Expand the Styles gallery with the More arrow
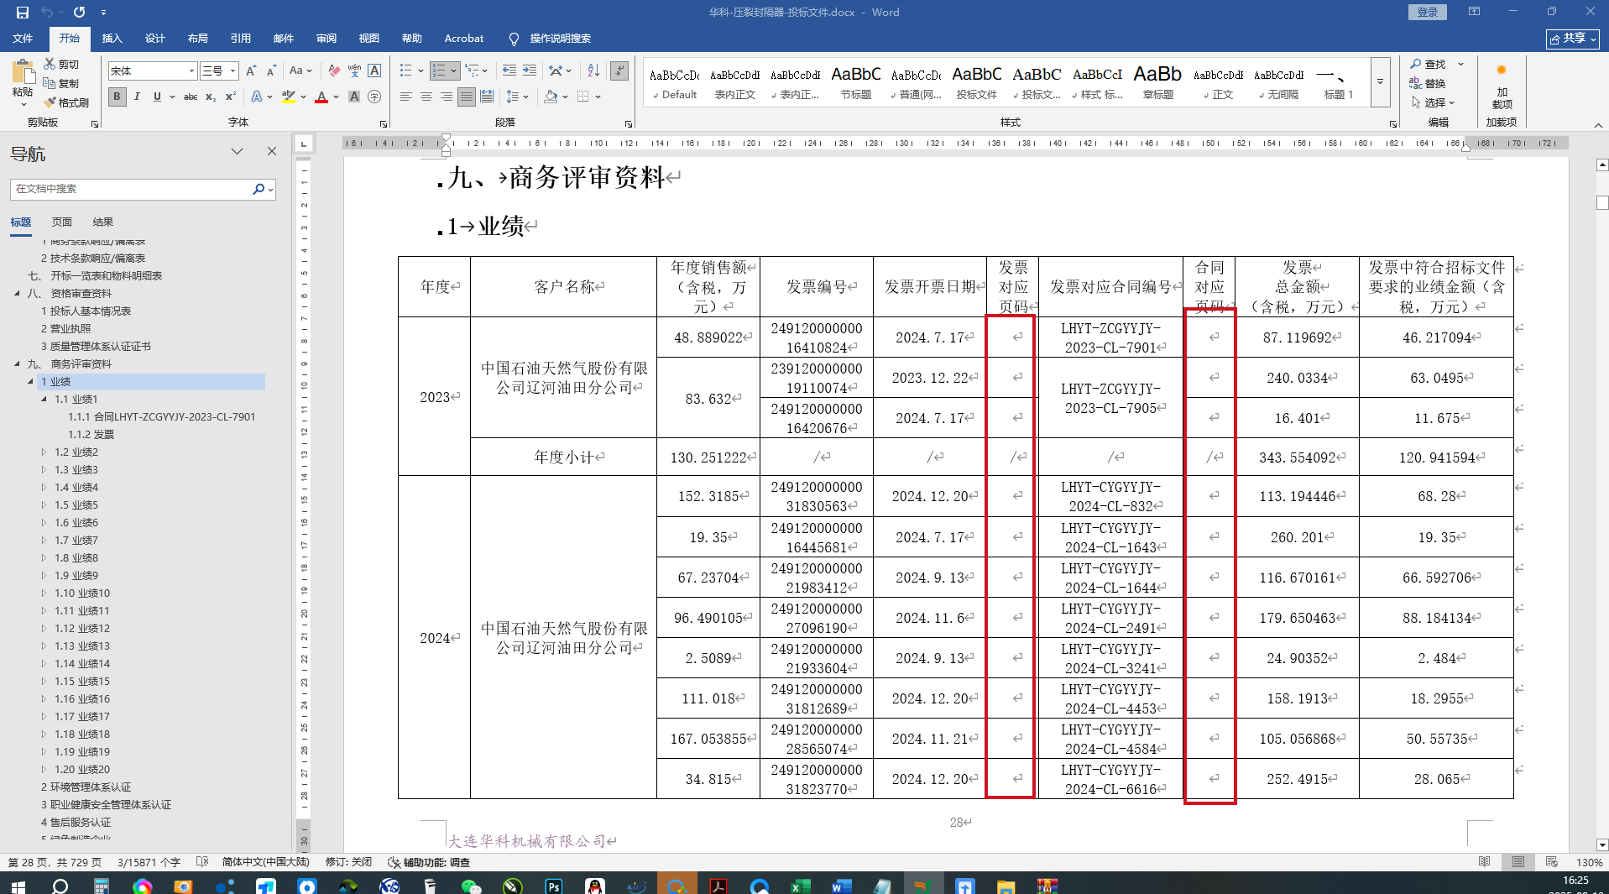Viewport: 1609px width, 894px height. pos(1380,82)
